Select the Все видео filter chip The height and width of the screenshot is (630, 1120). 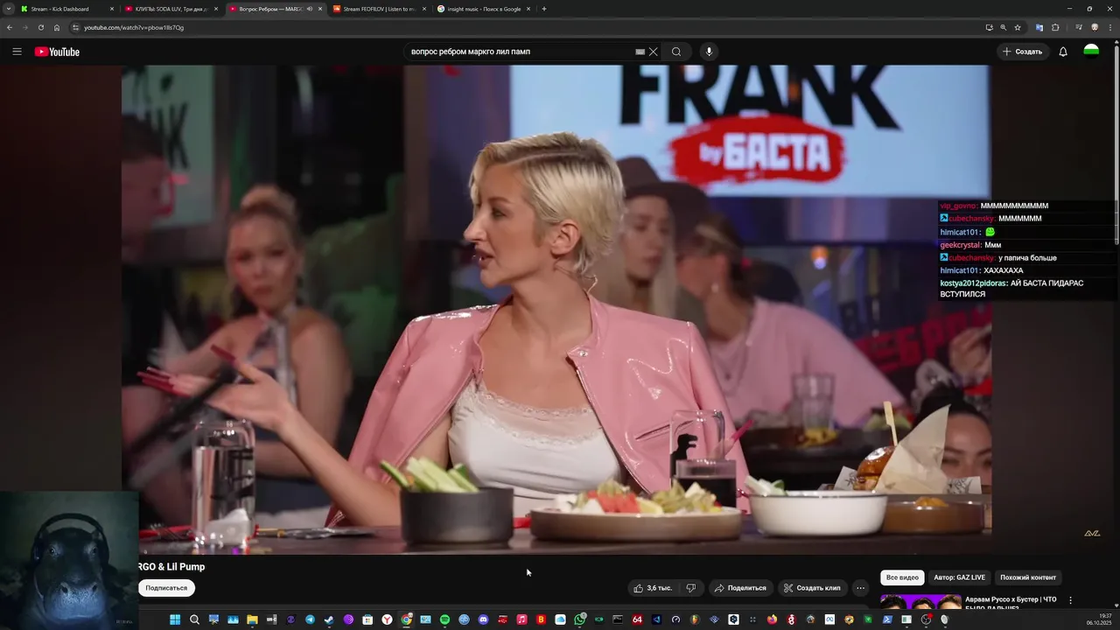[902, 577]
